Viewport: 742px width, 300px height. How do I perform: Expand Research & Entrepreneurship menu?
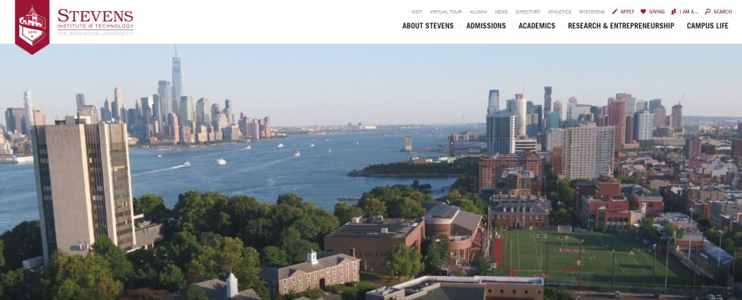coord(621,26)
